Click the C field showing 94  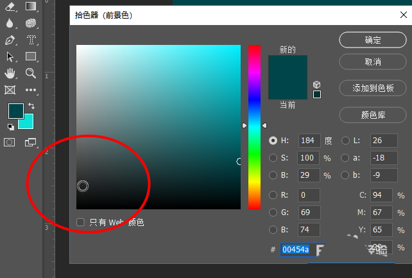(x=382, y=195)
